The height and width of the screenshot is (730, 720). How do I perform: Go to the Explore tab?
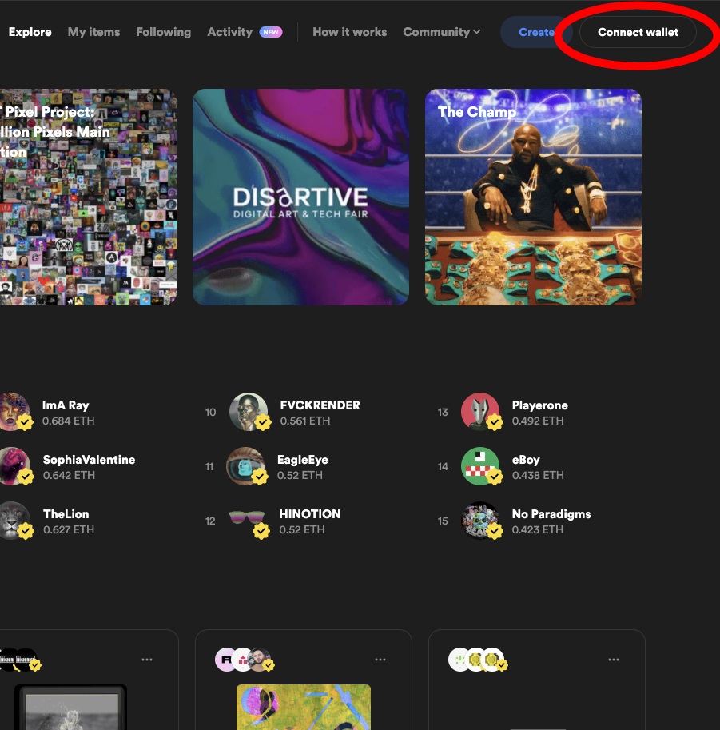coord(30,32)
